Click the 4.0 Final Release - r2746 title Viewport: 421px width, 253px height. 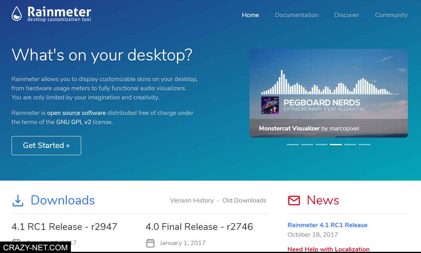199,227
